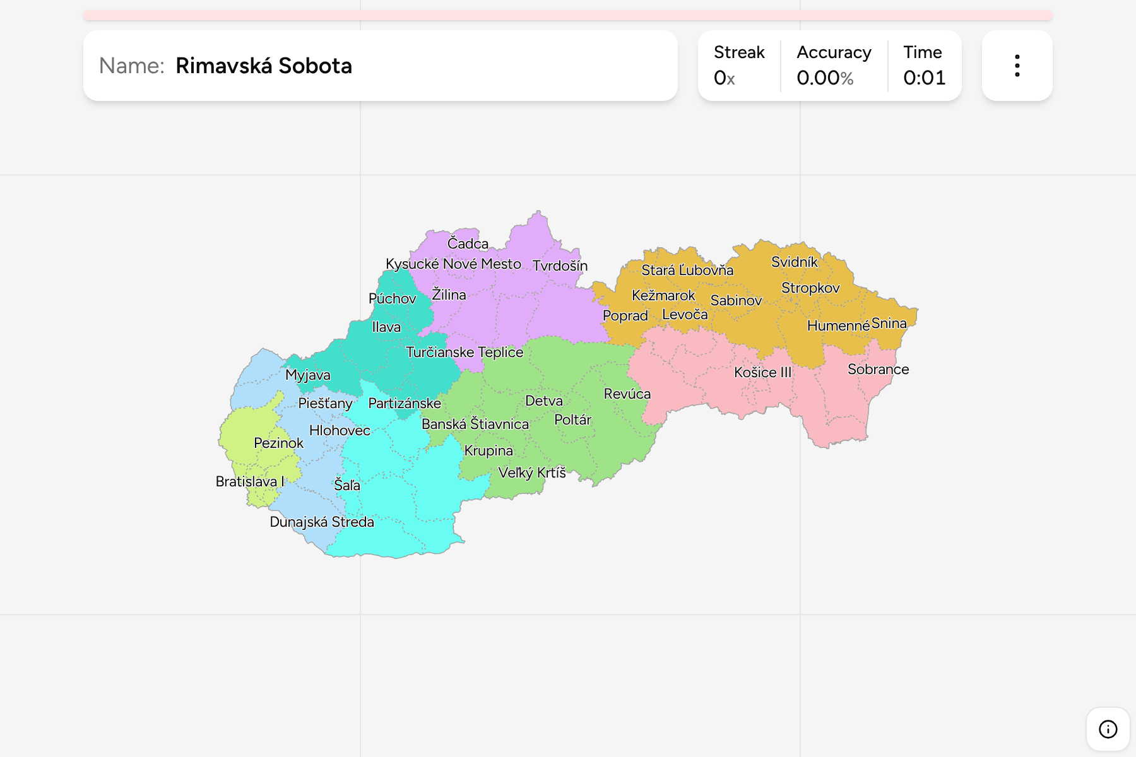Click the Time counter display

(924, 78)
